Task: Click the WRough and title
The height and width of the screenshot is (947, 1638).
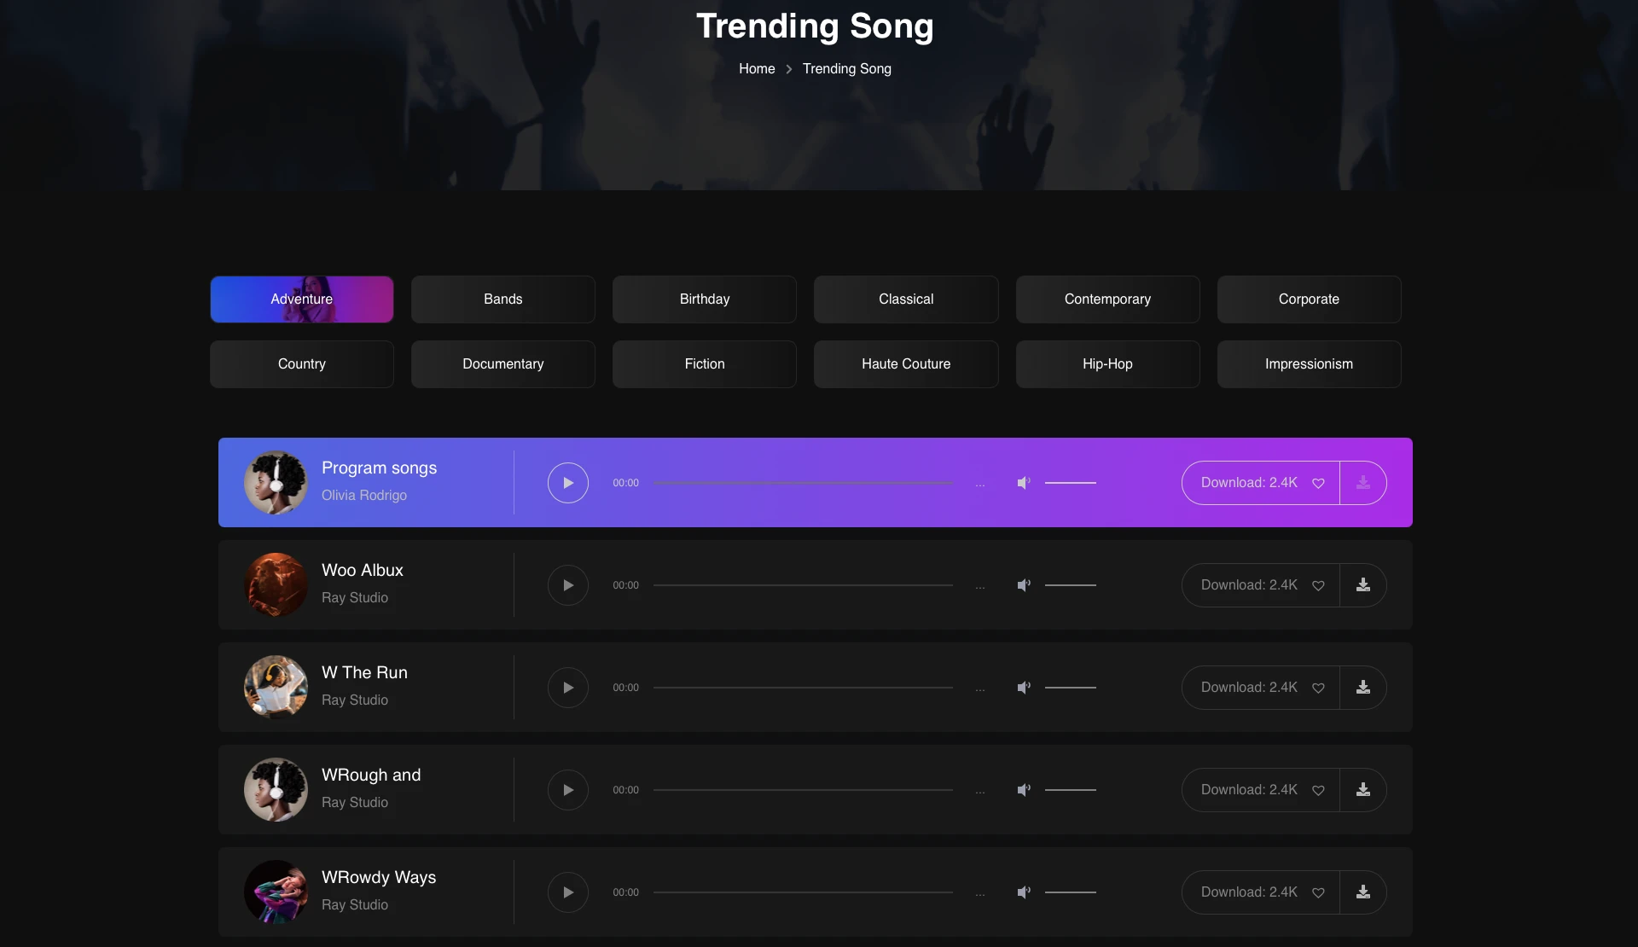Action: coord(371,776)
